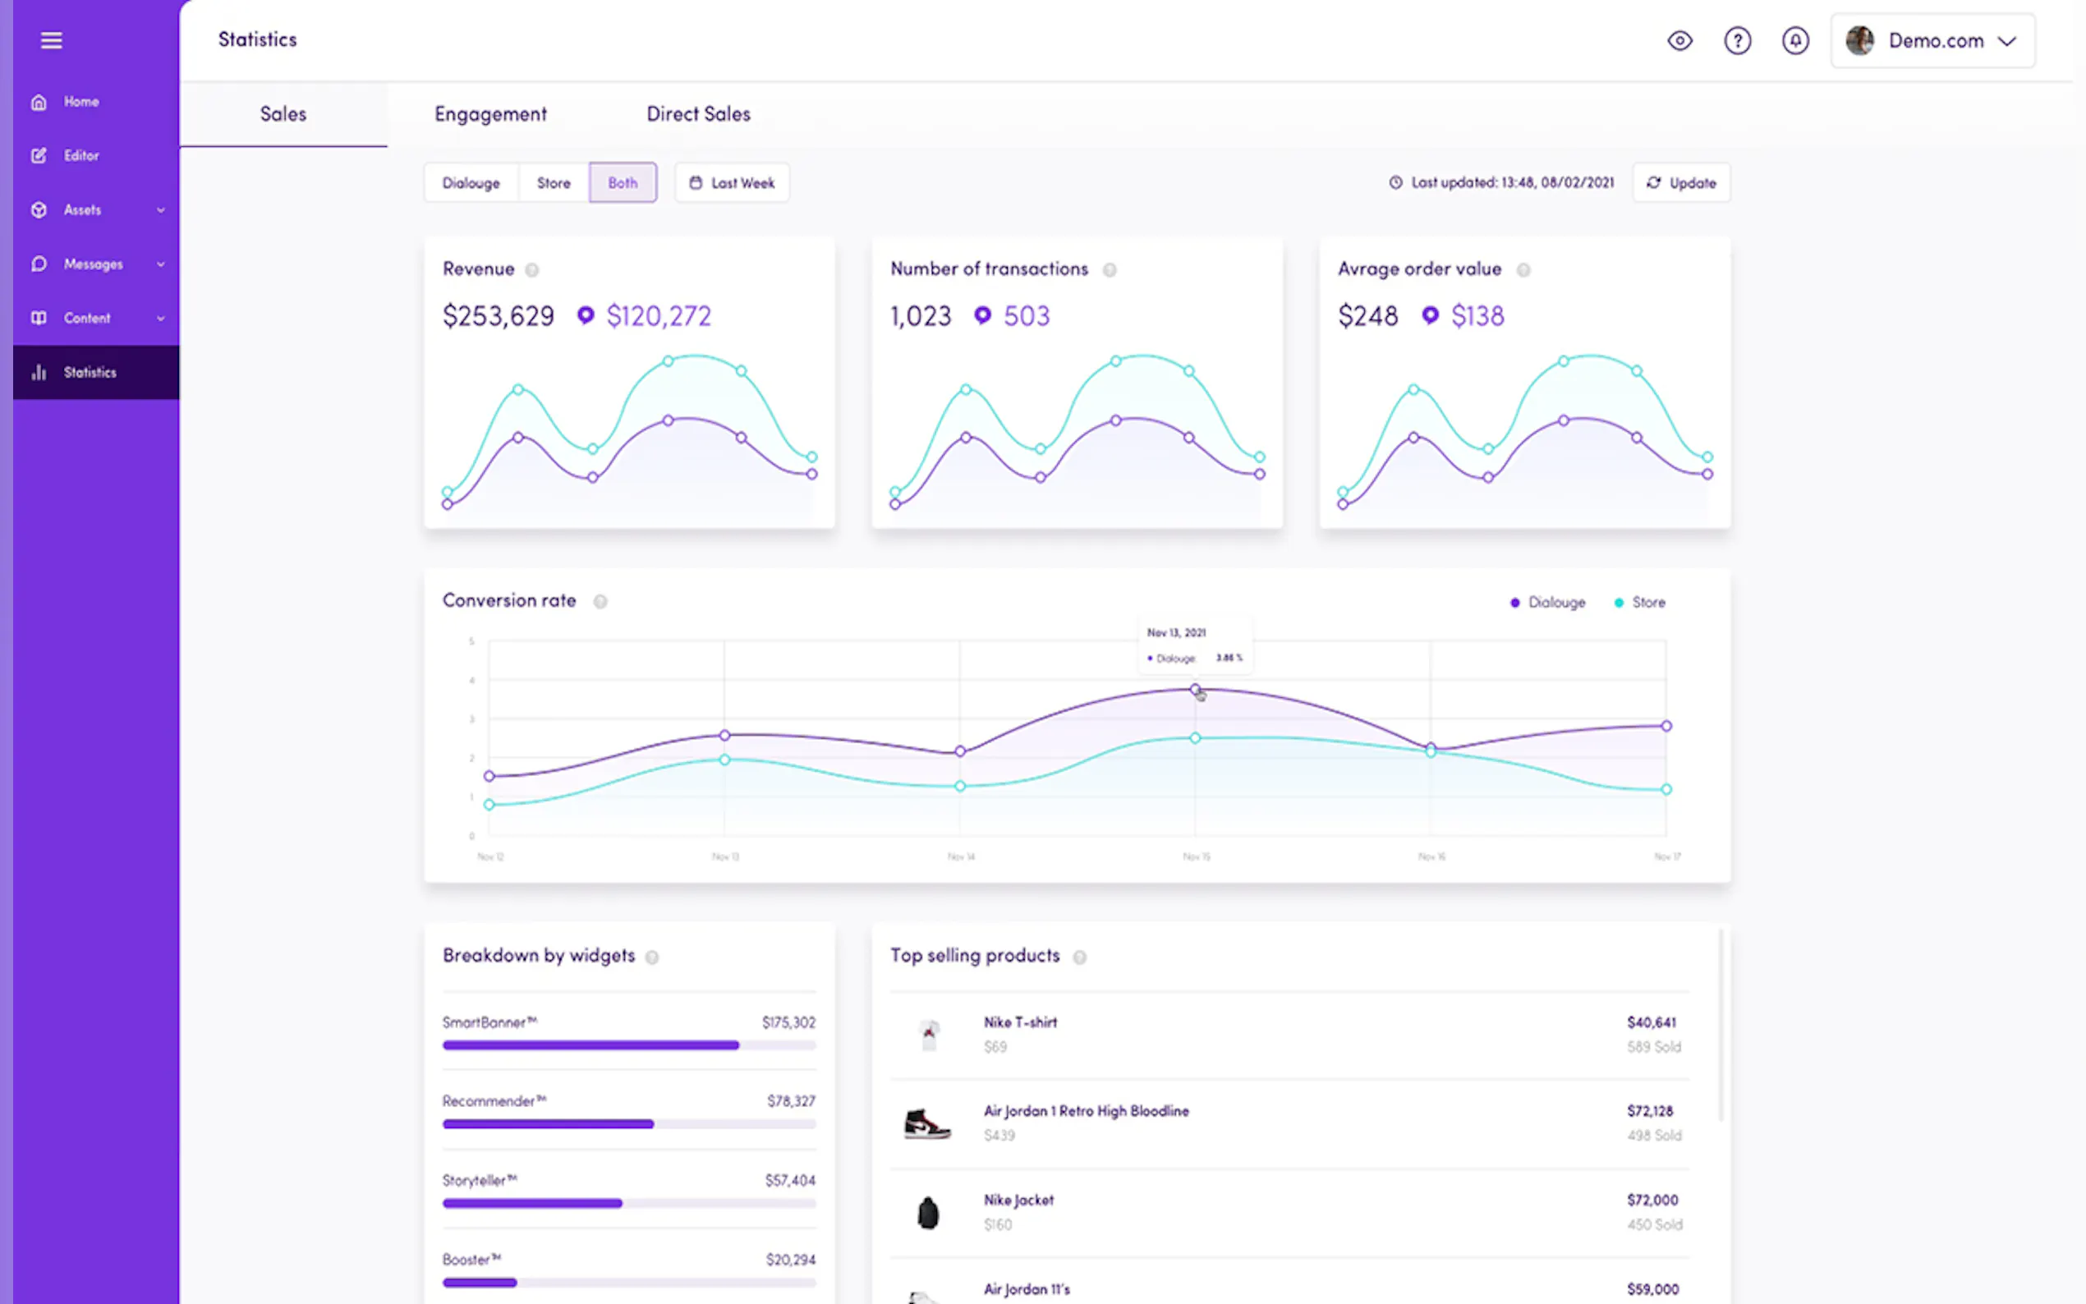2086x1304 pixels.
Task: Open the help question mark icon
Action: [1737, 40]
